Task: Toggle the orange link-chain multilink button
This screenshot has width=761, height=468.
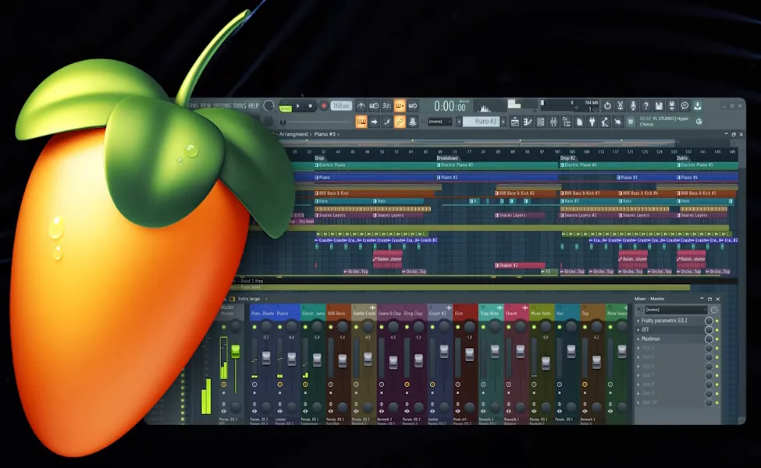Action: (400, 122)
